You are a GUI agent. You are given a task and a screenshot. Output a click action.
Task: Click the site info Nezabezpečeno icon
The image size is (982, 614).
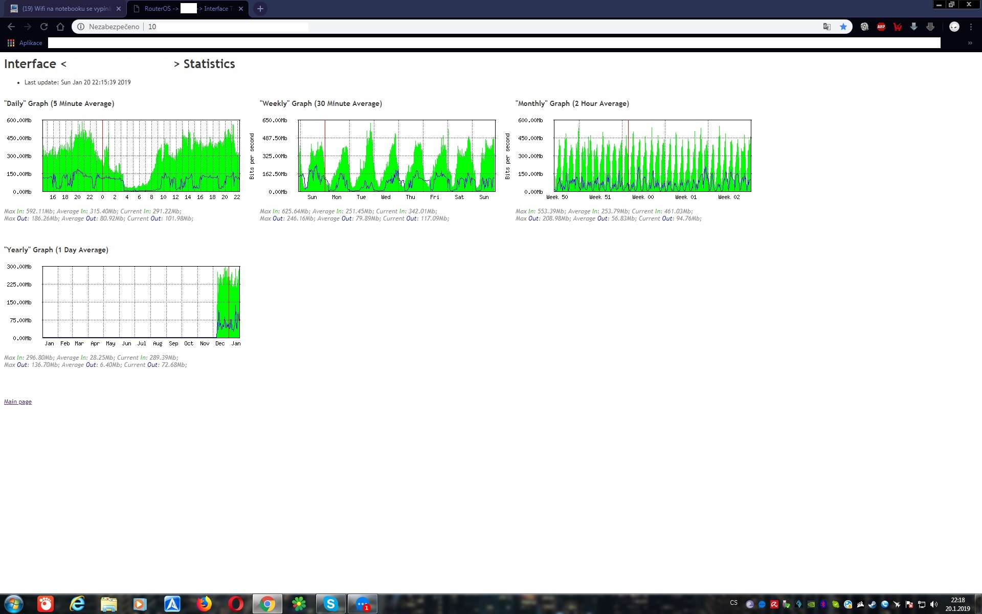click(x=81, y=27)
